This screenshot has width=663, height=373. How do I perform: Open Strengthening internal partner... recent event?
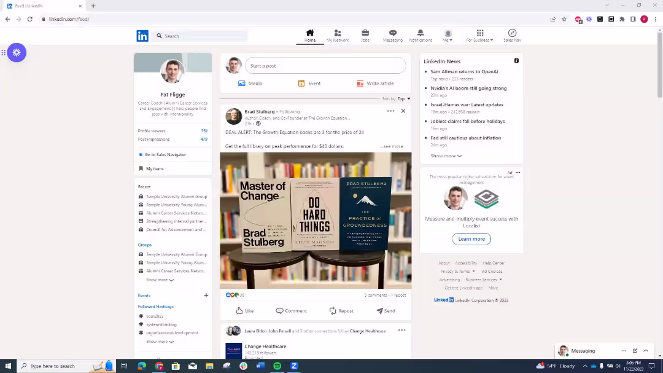pos(176,221)
